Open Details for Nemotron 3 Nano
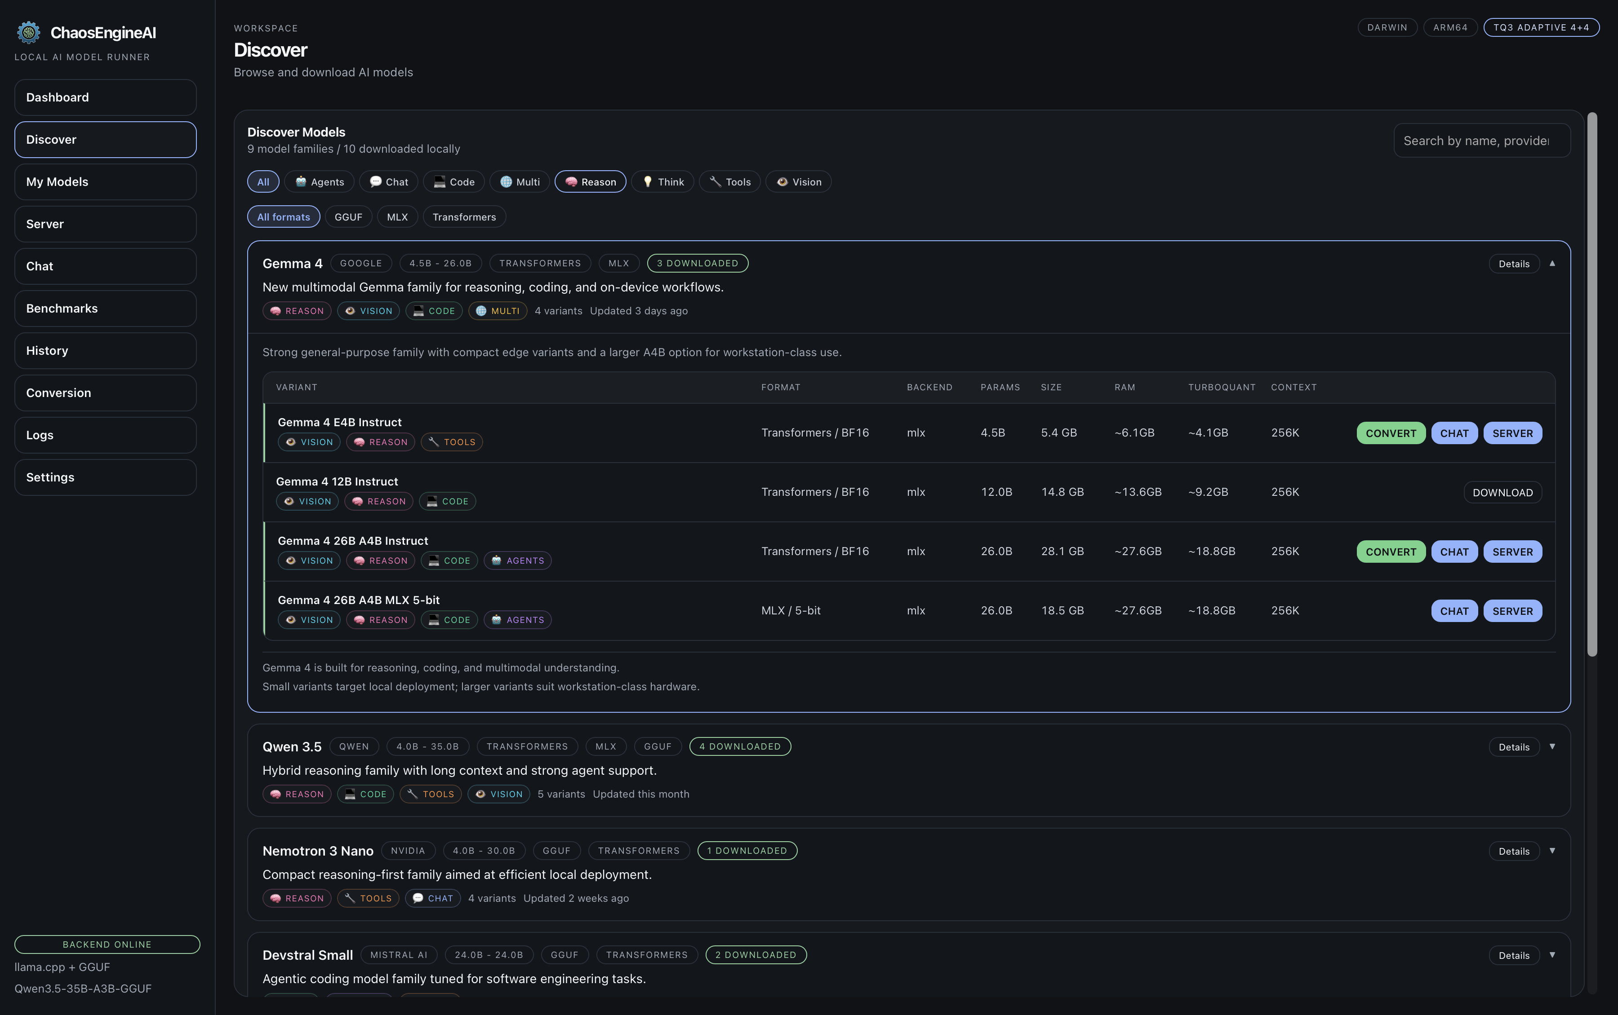The height and width of the screenshot is (1015, 1618). (1514, 851)
